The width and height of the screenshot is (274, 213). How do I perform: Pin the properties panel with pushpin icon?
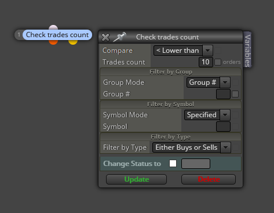coord(119,37)
